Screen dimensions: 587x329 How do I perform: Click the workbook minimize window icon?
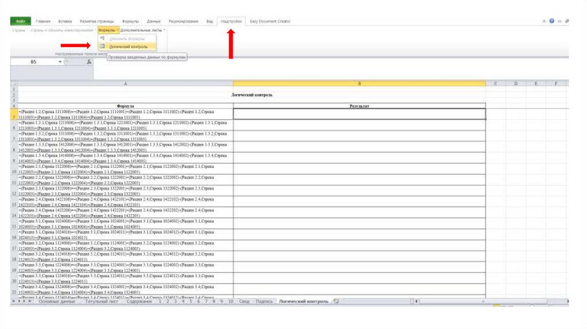[x=559, y=21]
